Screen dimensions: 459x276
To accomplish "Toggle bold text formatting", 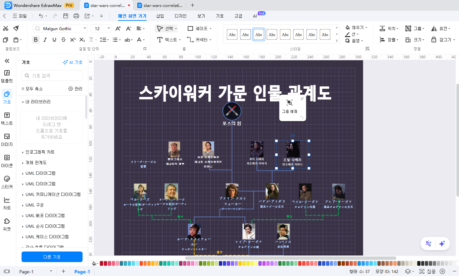I will click(36, 40).
